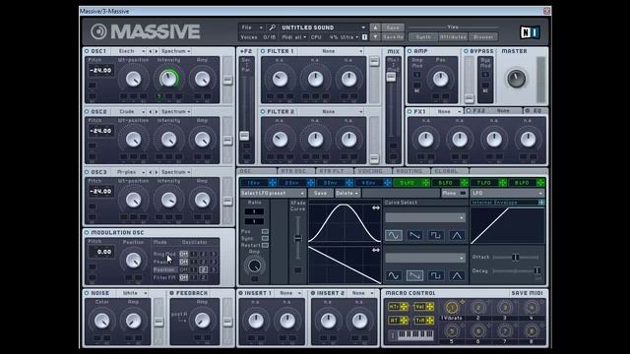630x354 pixels.
Task: Click the Save As button in the header
Action: point(393,36)
